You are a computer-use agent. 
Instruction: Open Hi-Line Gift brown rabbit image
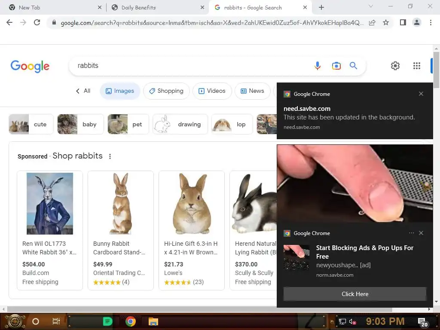[192, 203]
